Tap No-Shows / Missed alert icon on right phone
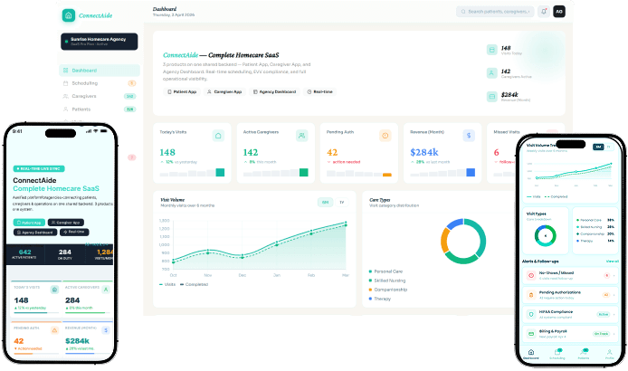Image resolution: width=628 pixels, height=371 pixels. 531,275
